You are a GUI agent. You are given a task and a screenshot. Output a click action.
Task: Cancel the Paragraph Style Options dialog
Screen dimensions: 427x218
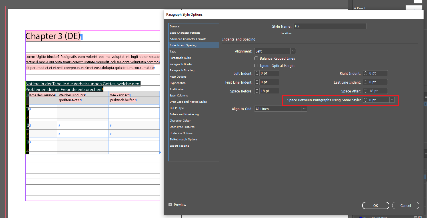406,205
